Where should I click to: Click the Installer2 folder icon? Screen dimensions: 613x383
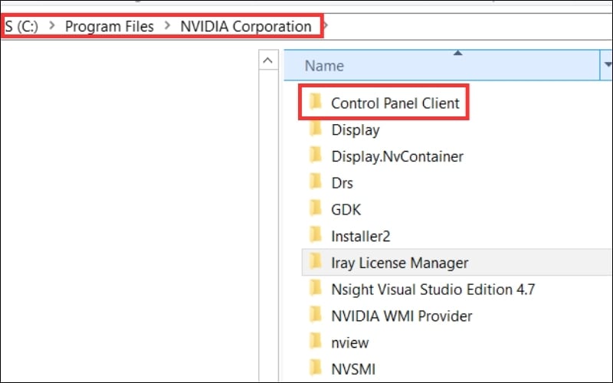314,235
